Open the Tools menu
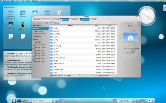Image resolution: width=166 pixels, height=103 pixels. [x=28, y=1]
